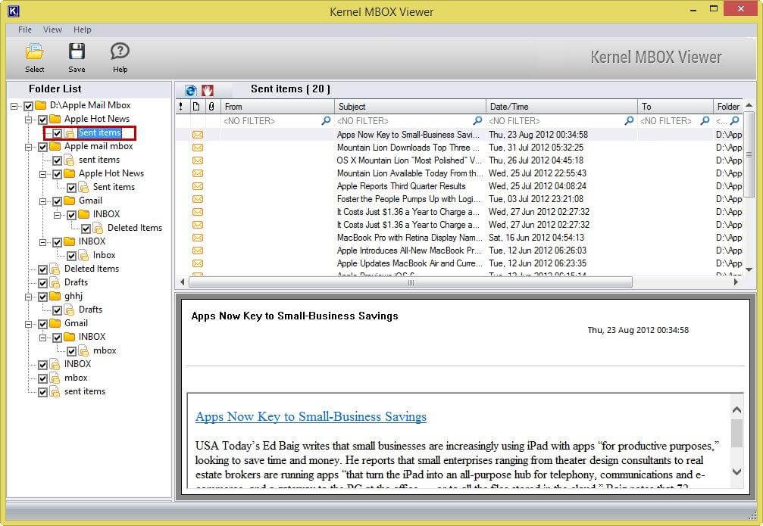Click envelope icon of MacBook Pro with Retina row
Viewport: 763px width, 526px height.
(198, 238)
